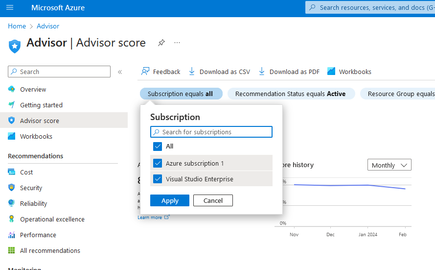Click the Advisor score shield icon in sidebar

11,120
